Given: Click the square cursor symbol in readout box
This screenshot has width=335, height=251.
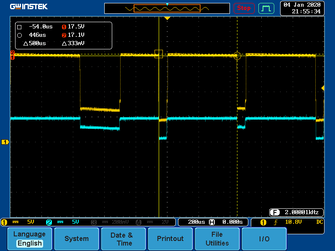Looking at the screenshot, I should (x=19, y=27).
